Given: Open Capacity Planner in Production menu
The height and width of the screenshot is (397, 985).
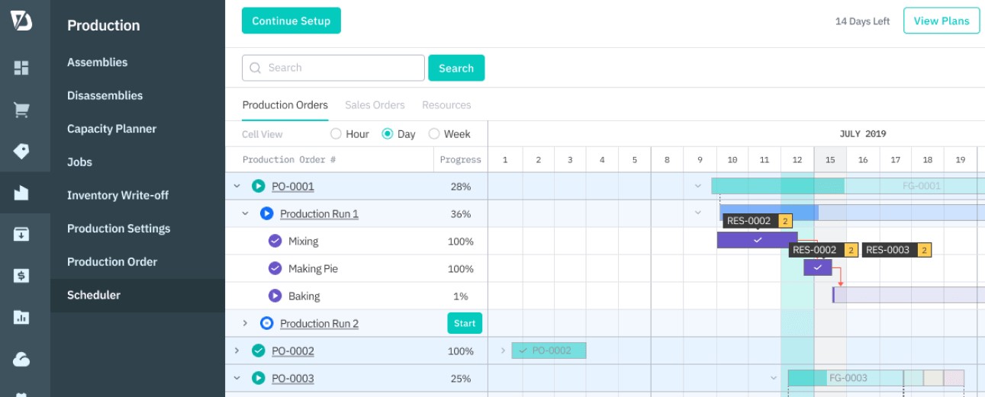Looking at the screenshot, I should tap(111, 129).
